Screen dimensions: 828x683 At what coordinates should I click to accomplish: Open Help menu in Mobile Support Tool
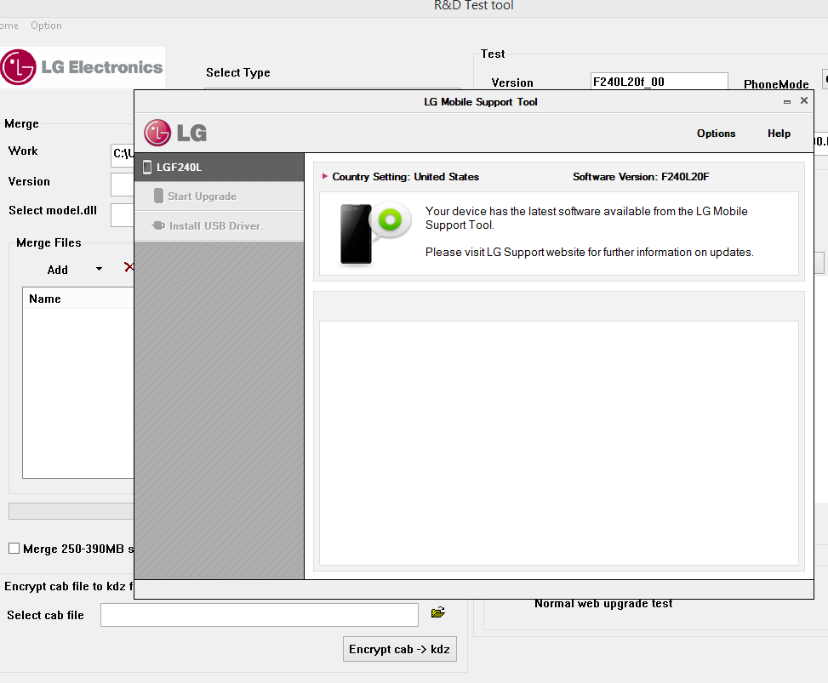[779, 134]
